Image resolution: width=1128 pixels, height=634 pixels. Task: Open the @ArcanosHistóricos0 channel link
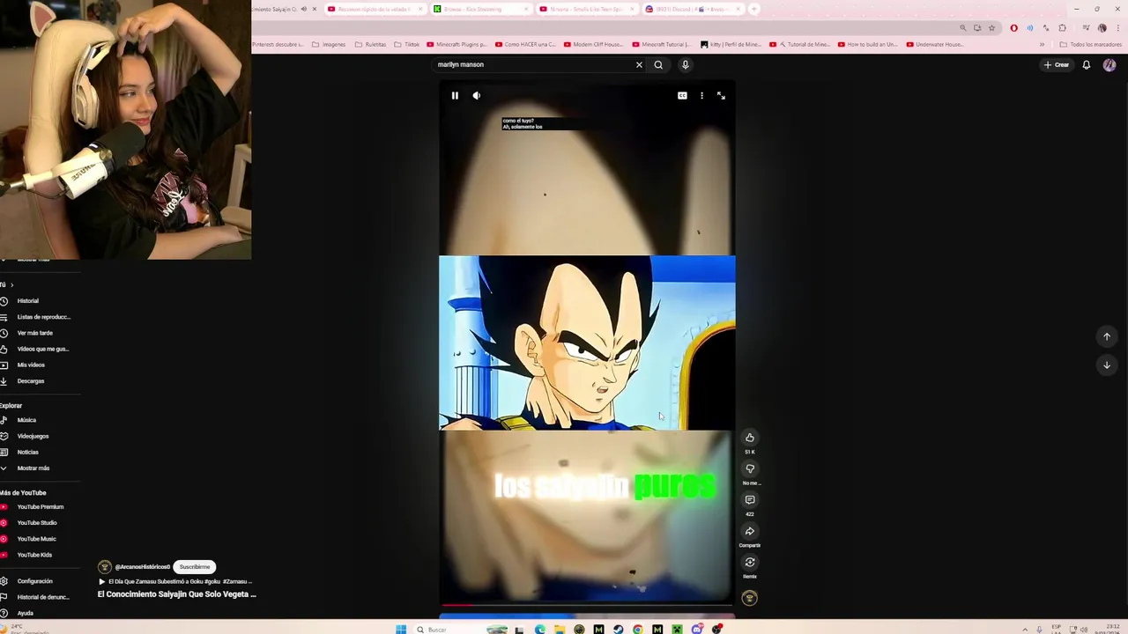[142, 567]
